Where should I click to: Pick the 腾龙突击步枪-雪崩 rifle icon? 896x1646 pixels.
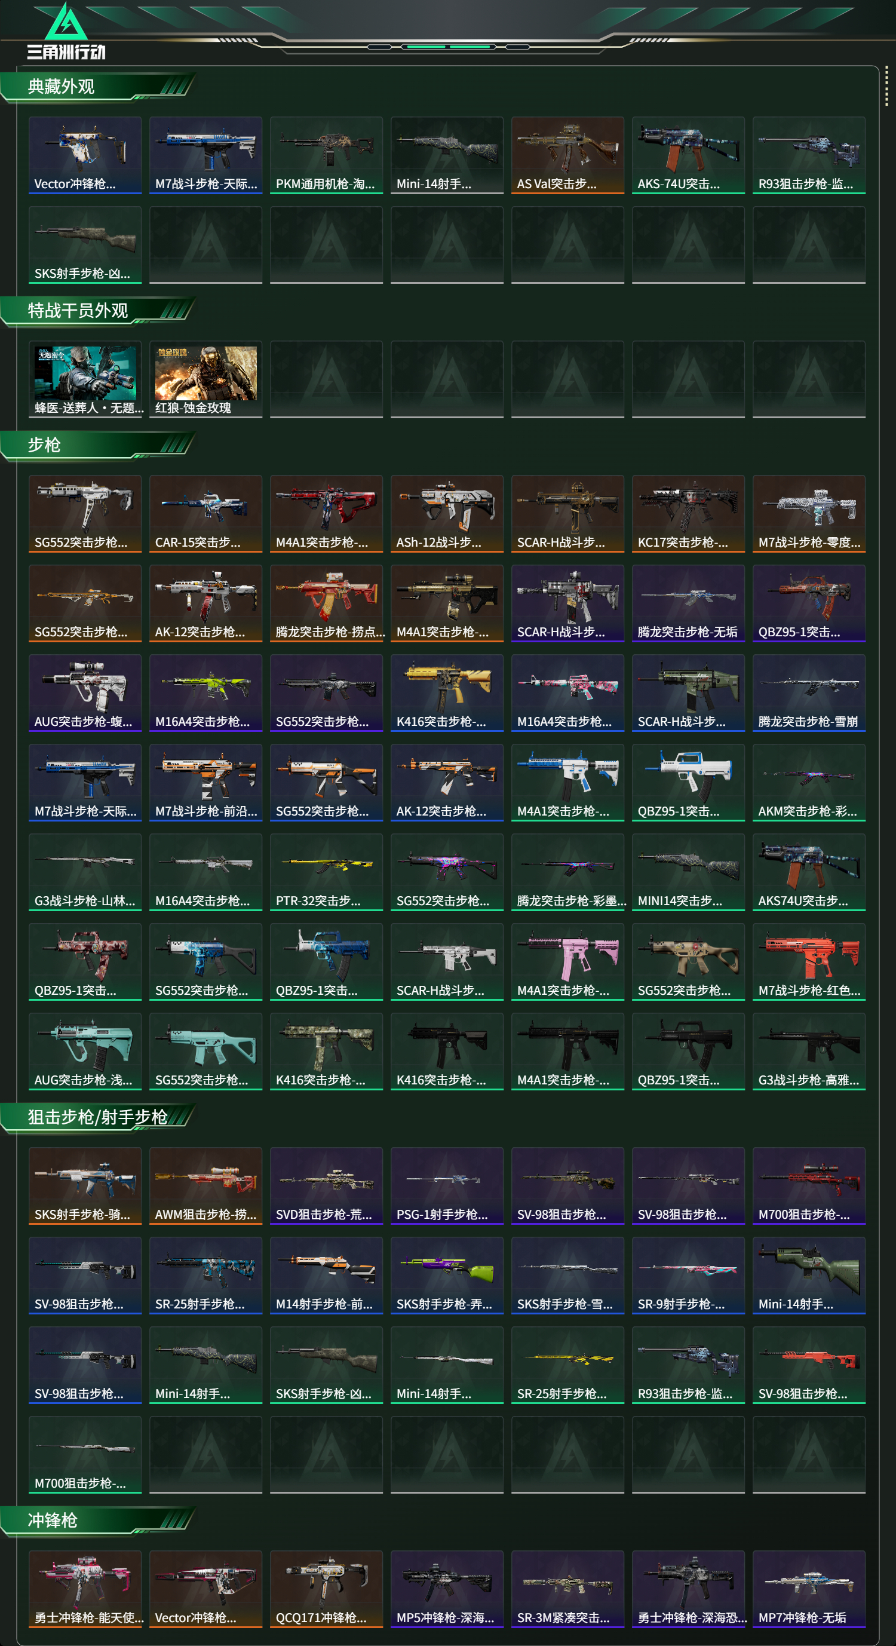pos(809,692)
